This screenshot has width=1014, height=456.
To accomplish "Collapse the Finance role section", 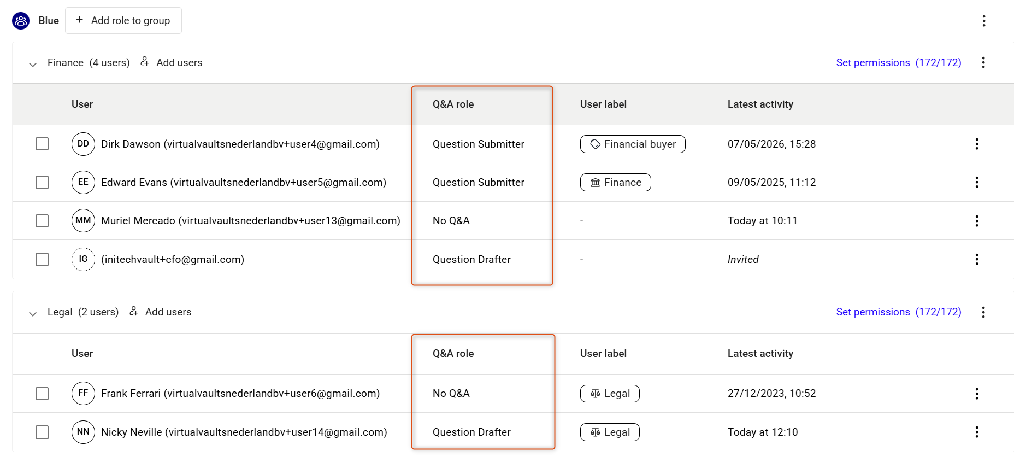I will pyautogui.click(x=33, y=65).
